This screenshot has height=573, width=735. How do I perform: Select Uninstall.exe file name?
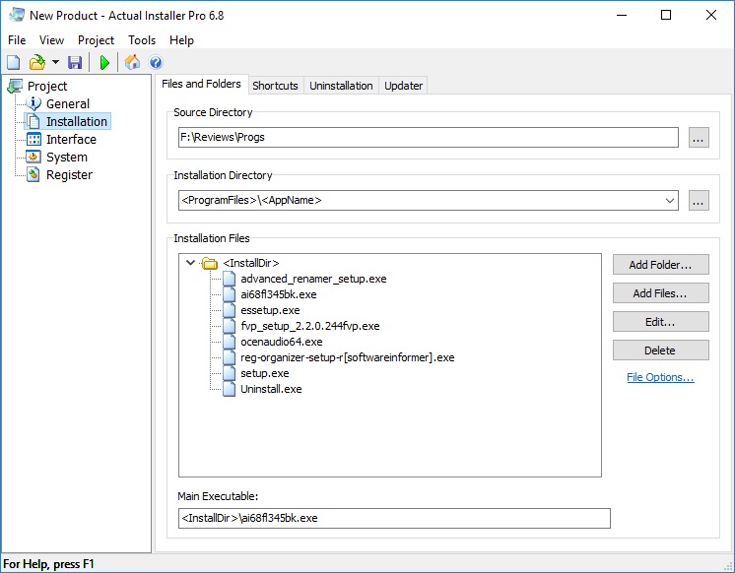coord(271,389)
